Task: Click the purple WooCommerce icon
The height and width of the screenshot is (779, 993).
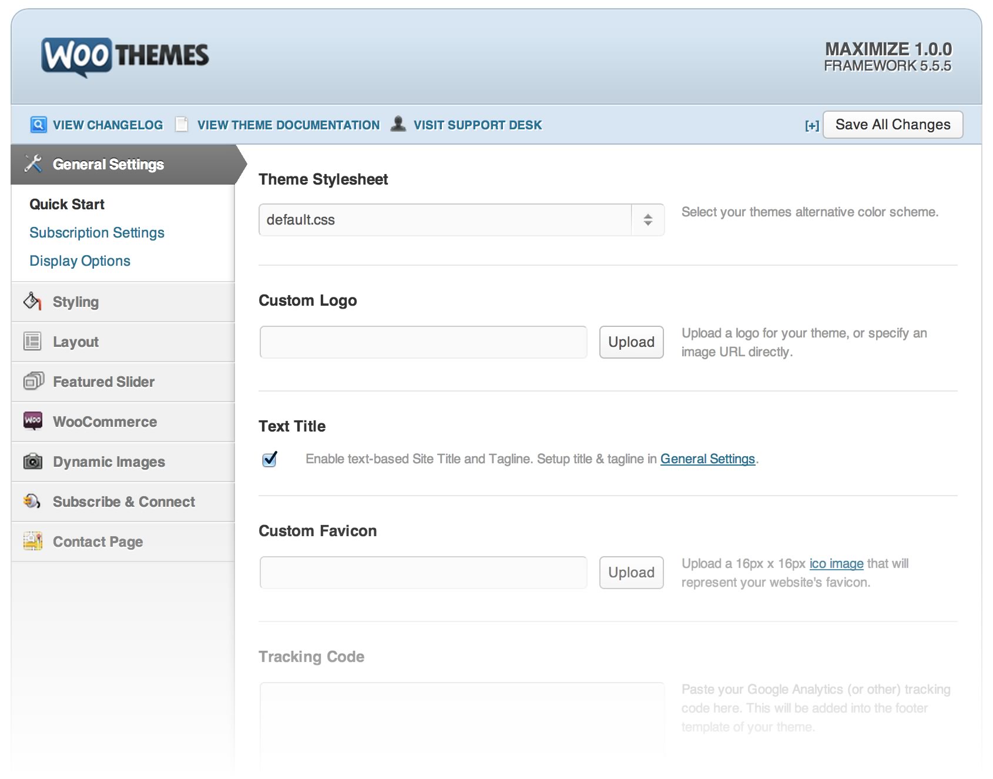Action: click(x=32, y=421)
